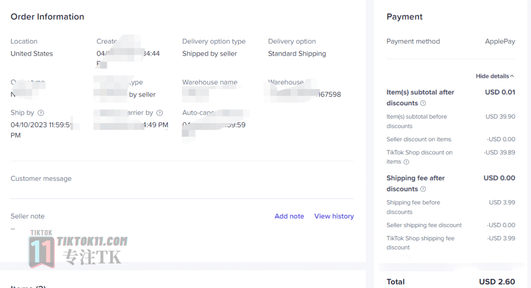Click the TikTok11 watermark logo
The width and height of the screenshot is (531, 288).
pyautogui.click(x=79, y=249)
